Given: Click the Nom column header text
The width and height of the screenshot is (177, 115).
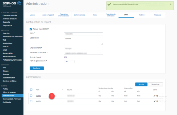Looking at the screenshot, I should 37,90.
